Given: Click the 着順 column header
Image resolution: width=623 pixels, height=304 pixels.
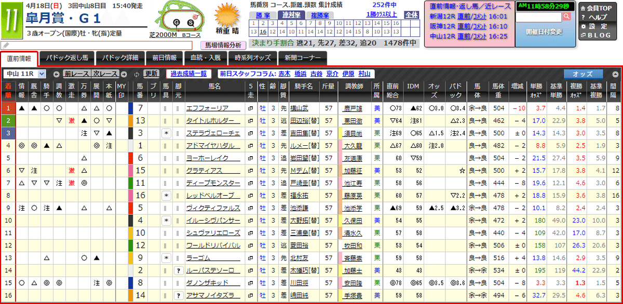Looking at the screenshot, I should [8, 91].
